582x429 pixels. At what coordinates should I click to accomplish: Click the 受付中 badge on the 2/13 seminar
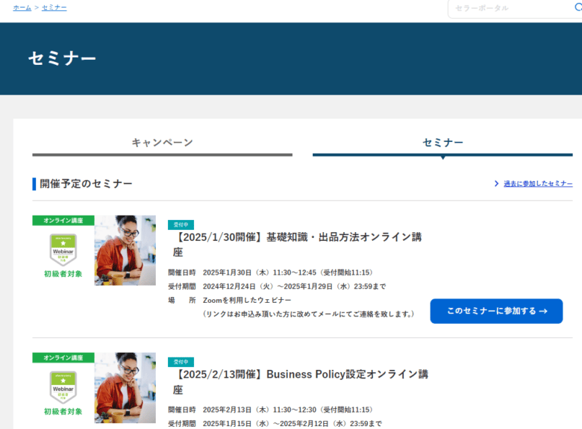pos(181,362)
